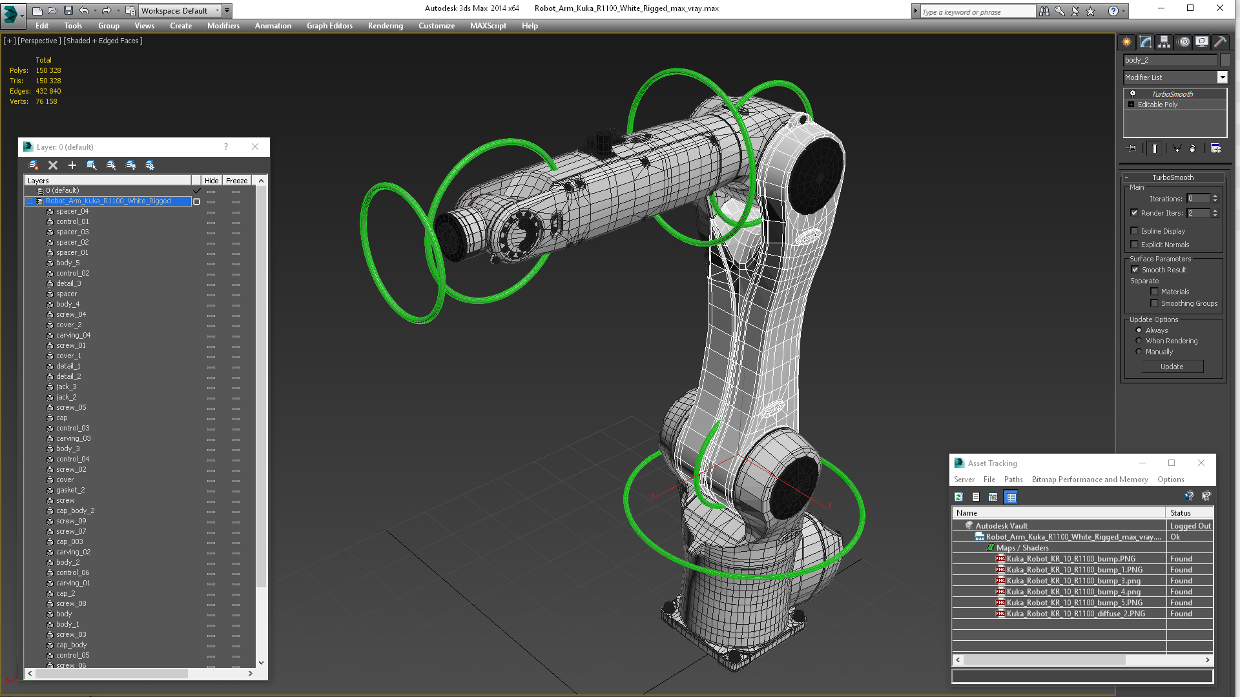Click Add Selected Objects plus icon
1240x697 pixels.
[x=72, y=165]
